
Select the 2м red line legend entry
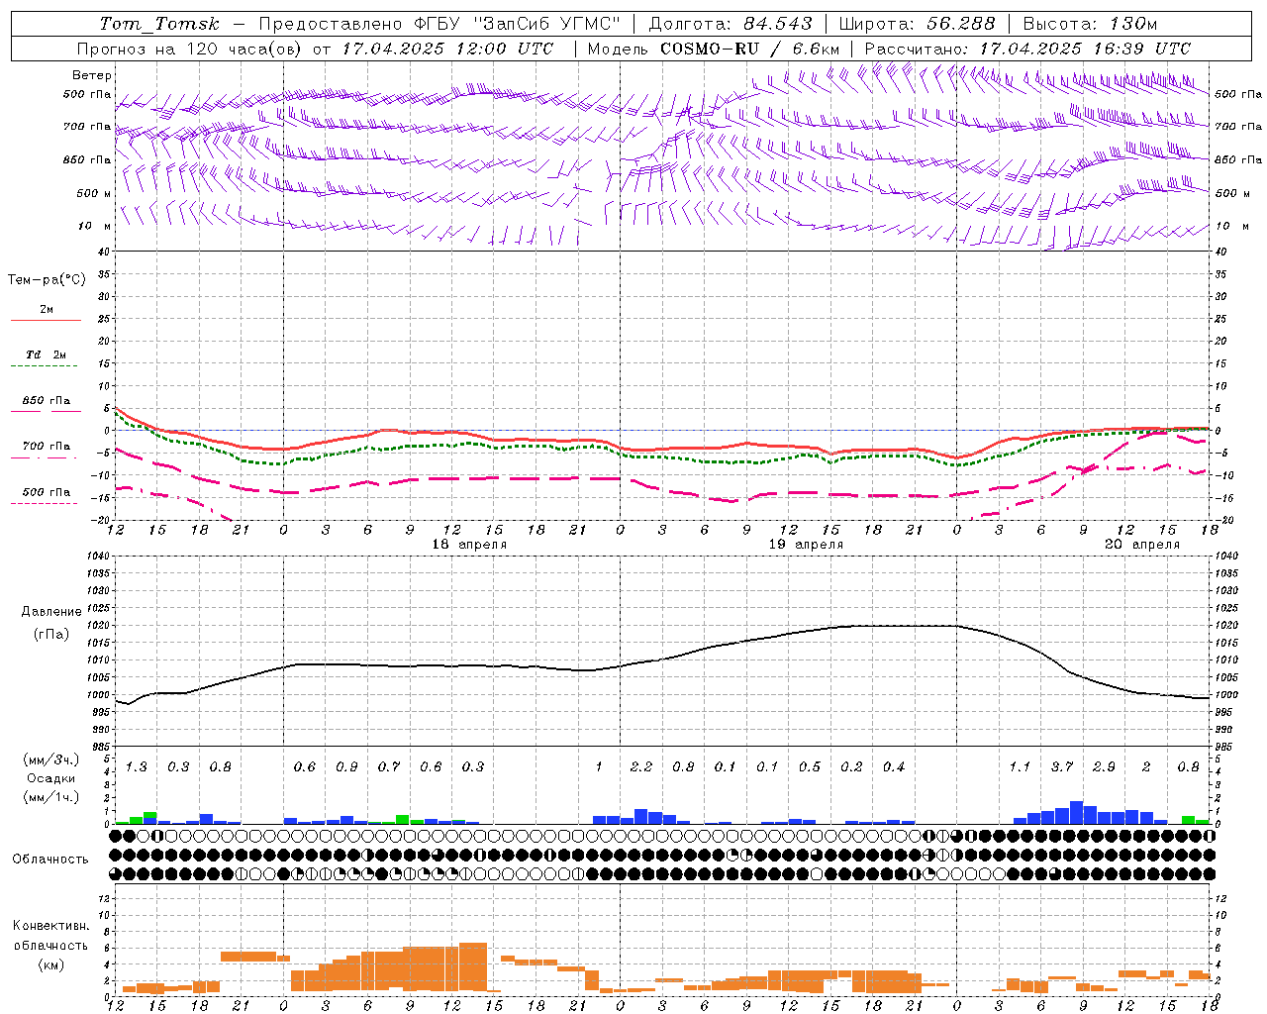[47, 312]
